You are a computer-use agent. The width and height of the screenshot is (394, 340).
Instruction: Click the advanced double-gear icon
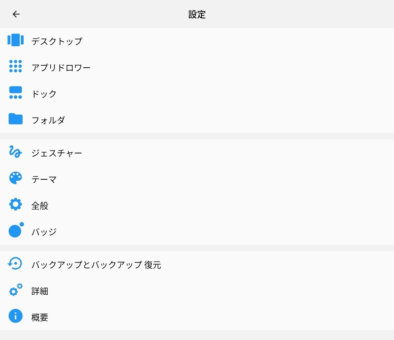coord(15,290)
